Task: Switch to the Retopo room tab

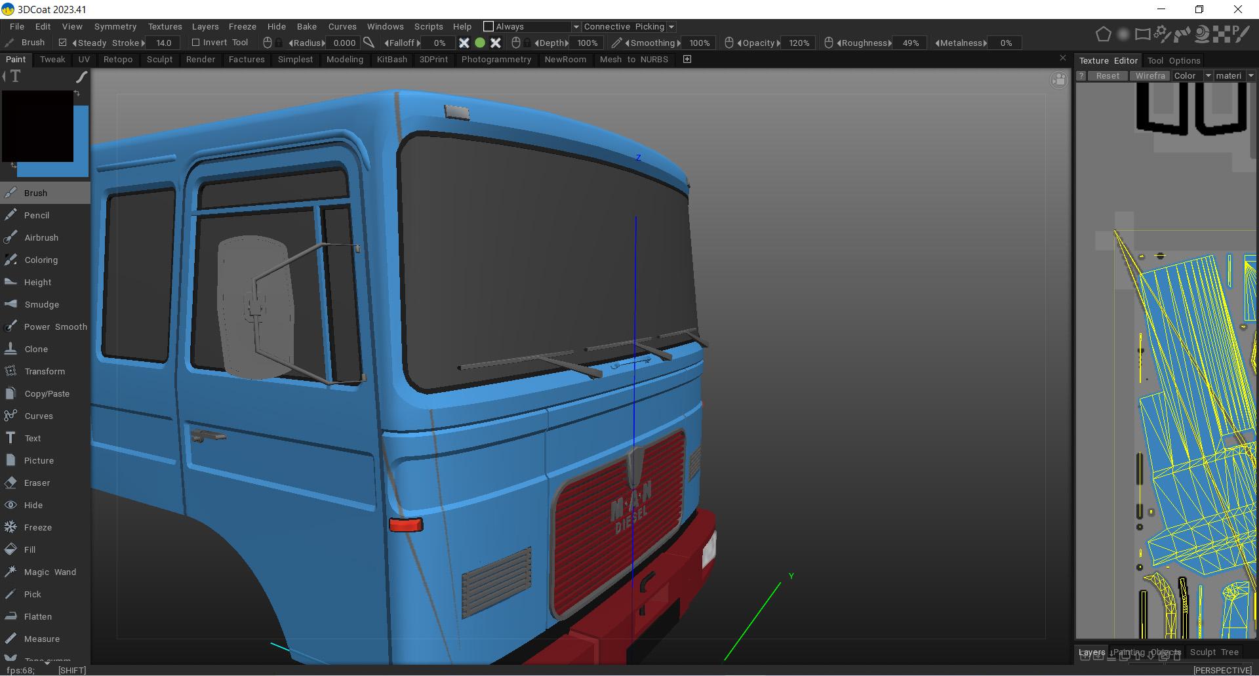Action: click(x=118, y=59)
